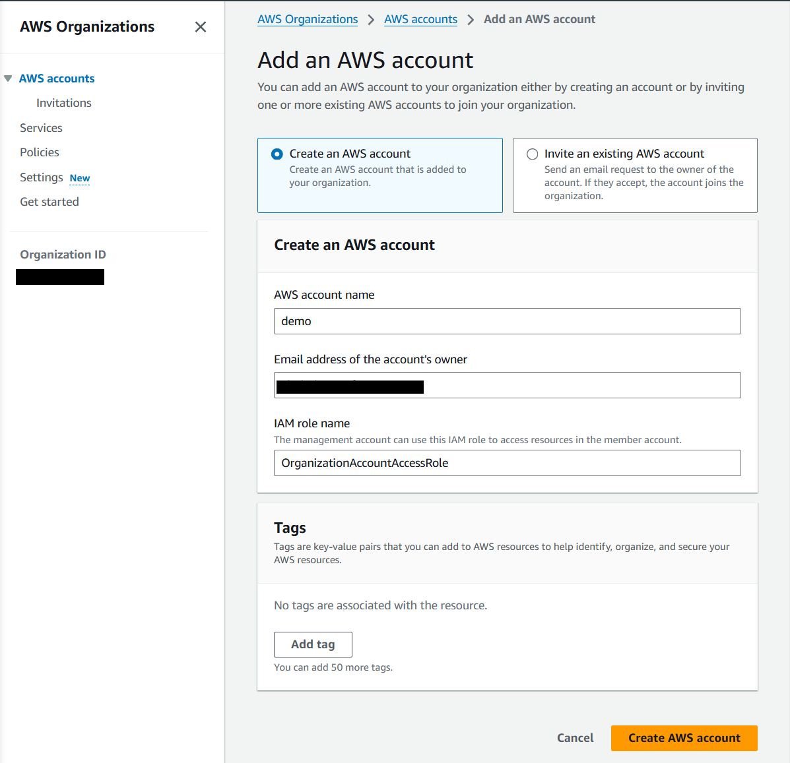Open the Services sidebar item
The image size is (790, 763).
click(42, 128)
